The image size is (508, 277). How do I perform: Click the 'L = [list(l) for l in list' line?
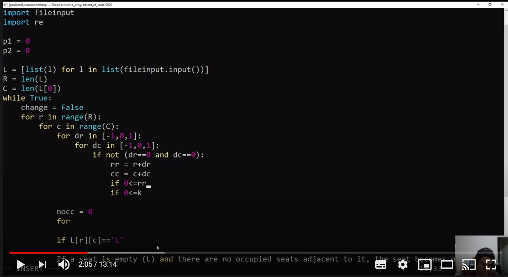(x=106, y=70)
